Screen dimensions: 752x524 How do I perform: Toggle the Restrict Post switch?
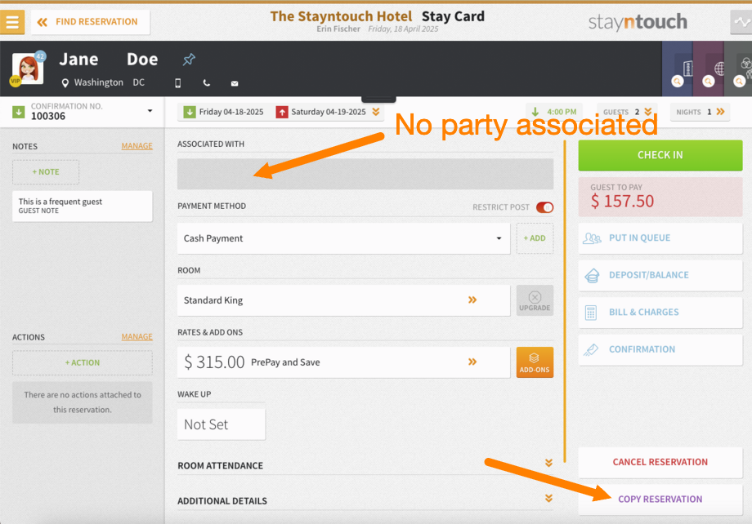pos(545,207)
